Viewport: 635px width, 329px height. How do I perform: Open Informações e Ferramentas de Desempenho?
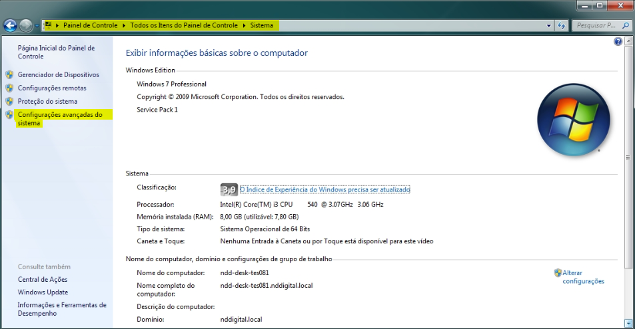click(62, 309)
